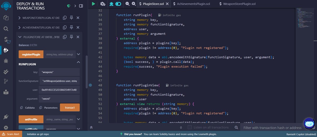Click Initialize as git repo
This screenshot has width=317, height=137.
38,134
